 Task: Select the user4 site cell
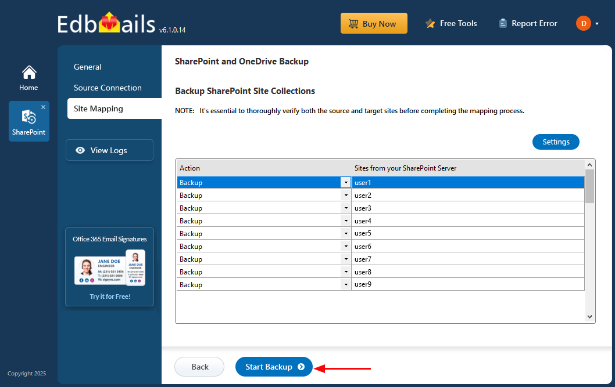tap(468, 220)
